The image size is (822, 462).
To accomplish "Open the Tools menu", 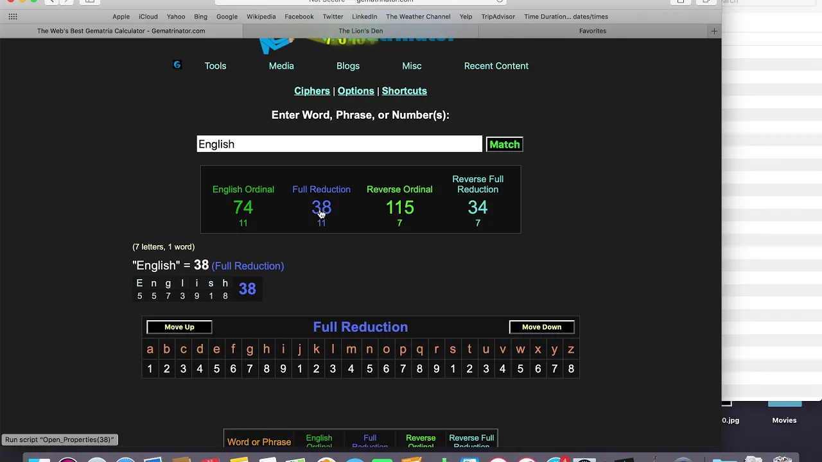I will point(215,66).
